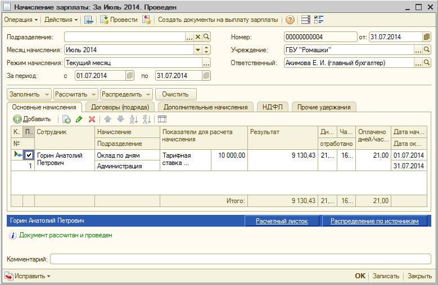The image size is (438, 285).
Task: Open Акимова Е. И. with magnifier icon
Action: [427, 63]
